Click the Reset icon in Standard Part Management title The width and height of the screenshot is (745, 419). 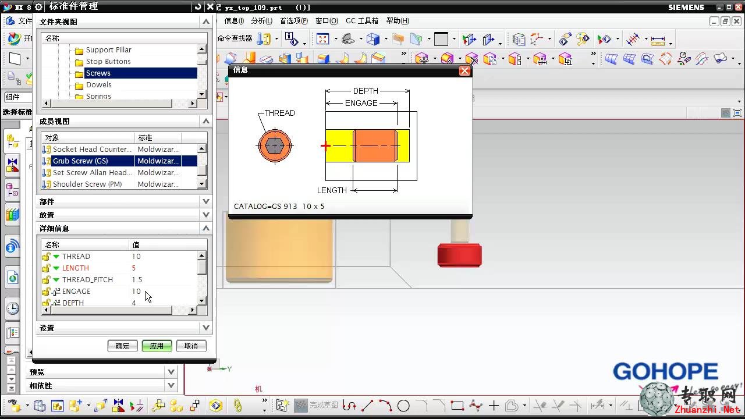(x=198, y=6)
